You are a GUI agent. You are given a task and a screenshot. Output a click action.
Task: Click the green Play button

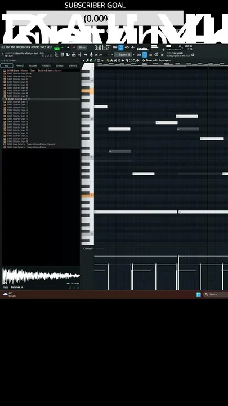(x=62, y=47)
